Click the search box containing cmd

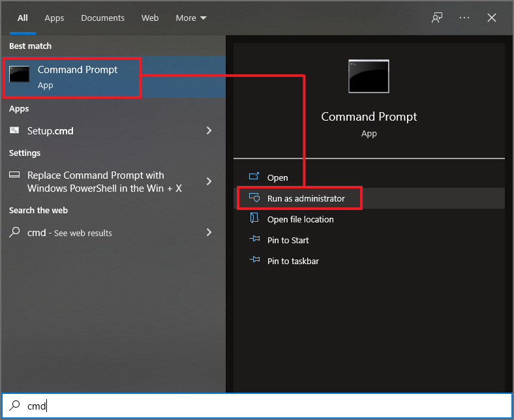[x=257, y=406]
